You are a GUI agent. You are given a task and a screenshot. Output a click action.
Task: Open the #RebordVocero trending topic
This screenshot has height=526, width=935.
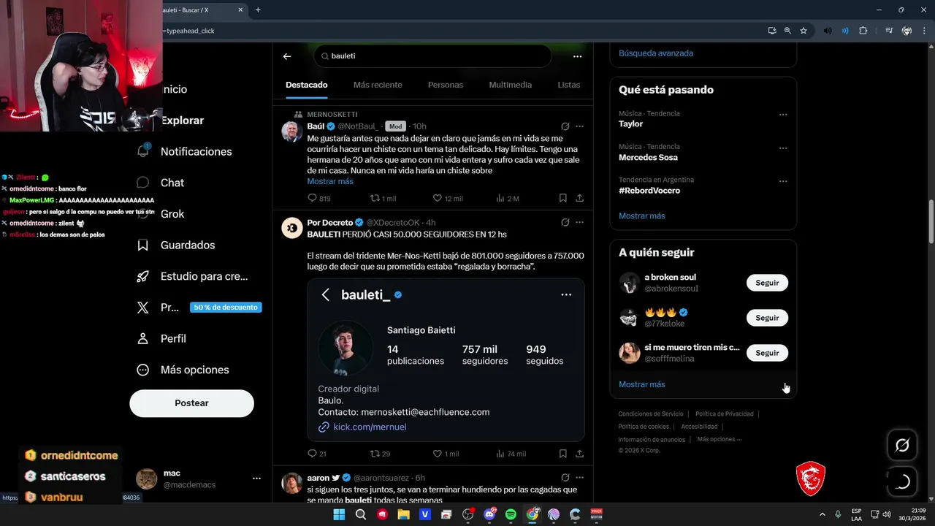coord(649,191)
